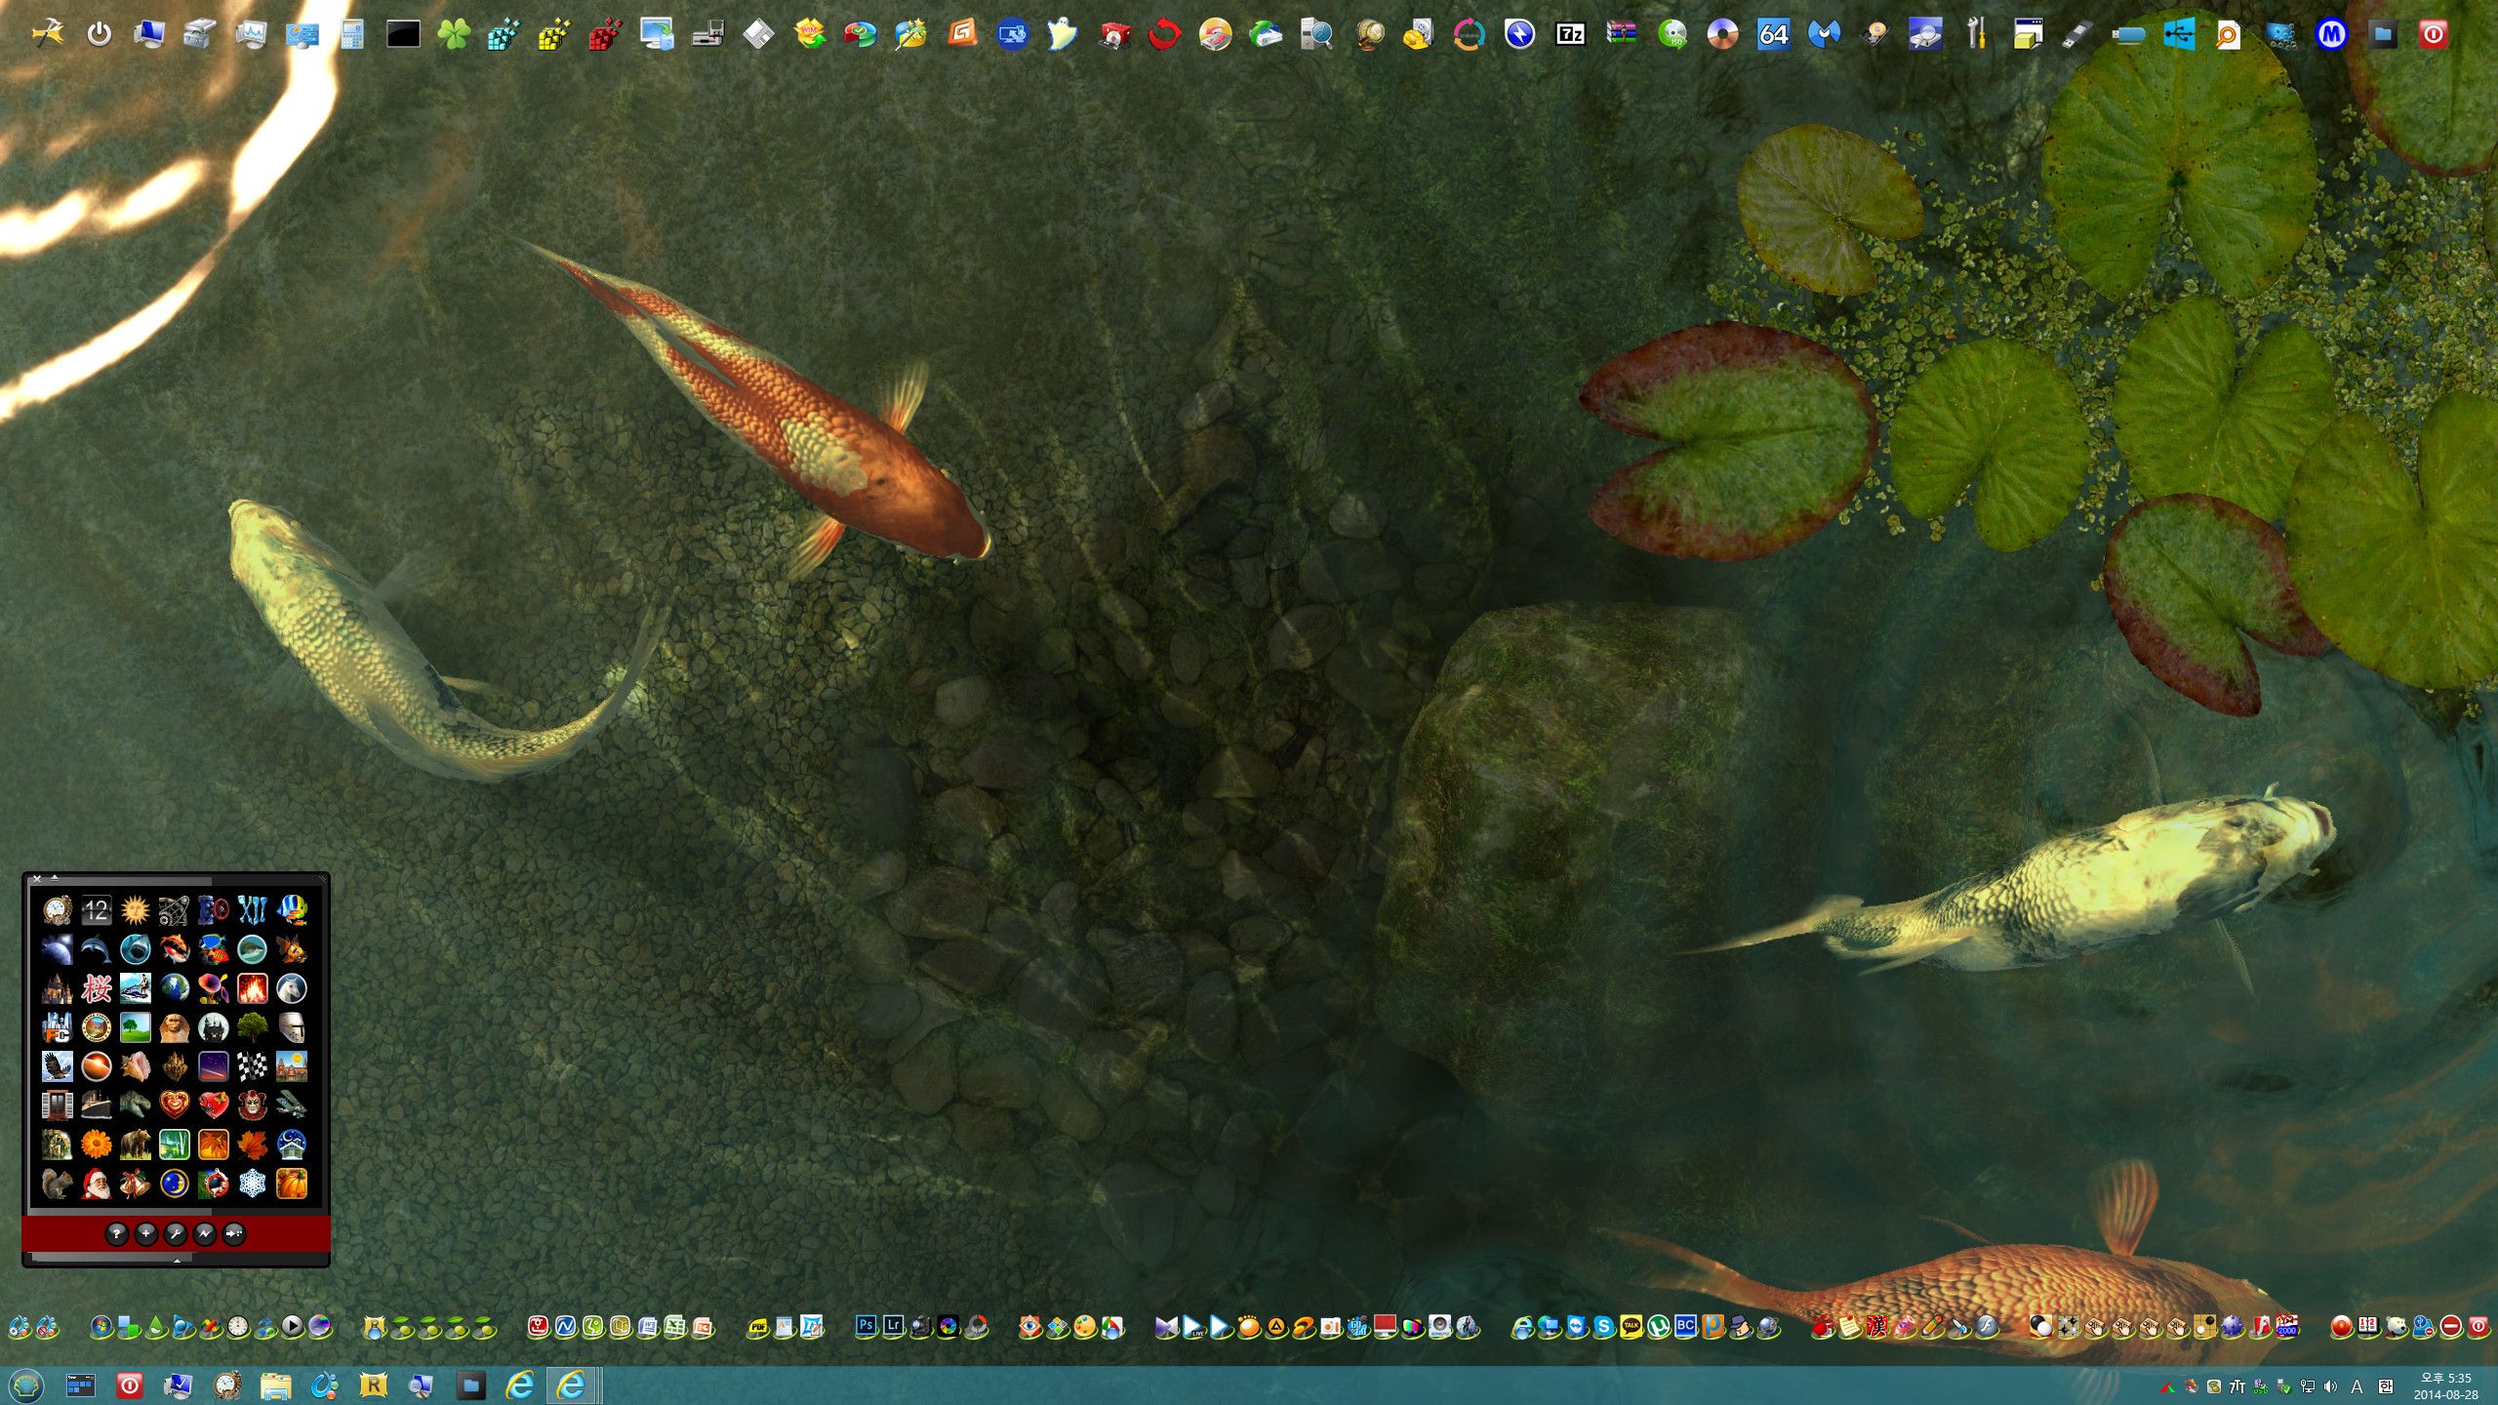
Task: Select the snowflake screensaver icon
Action: [252, 1183]
